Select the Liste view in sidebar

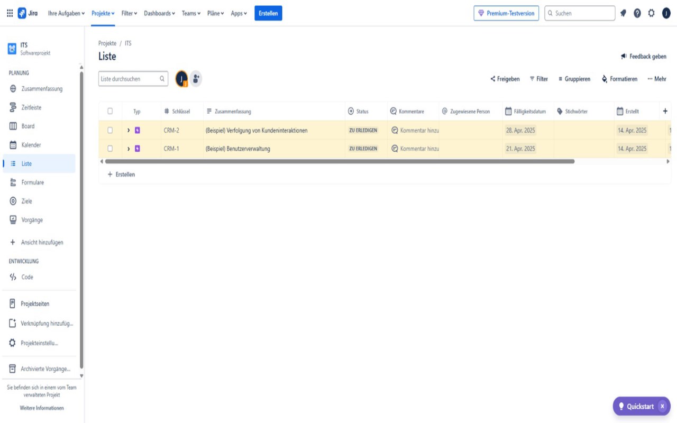(x=39, y=163)
